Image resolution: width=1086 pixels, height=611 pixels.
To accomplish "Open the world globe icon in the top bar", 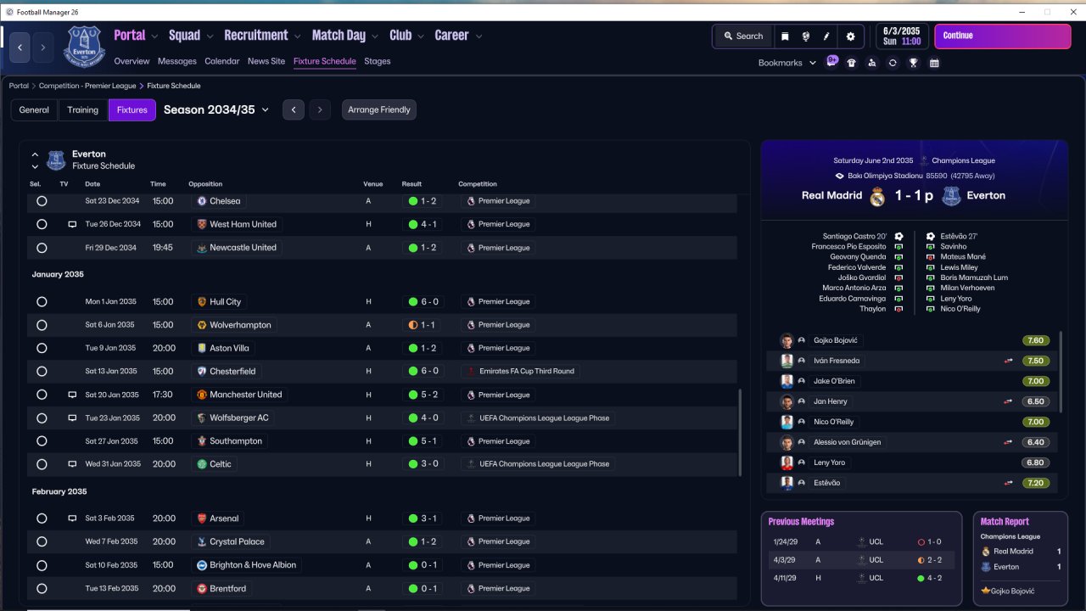I will 805,36.
